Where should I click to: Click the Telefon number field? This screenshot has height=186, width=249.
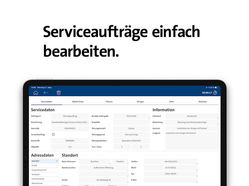pos(170,161)
